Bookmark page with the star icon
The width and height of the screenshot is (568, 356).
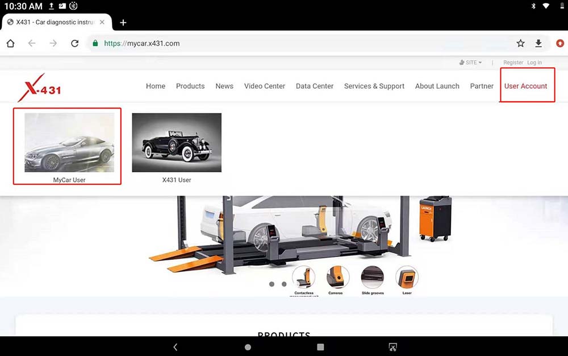pyautogui.click(x=520, y=43)
